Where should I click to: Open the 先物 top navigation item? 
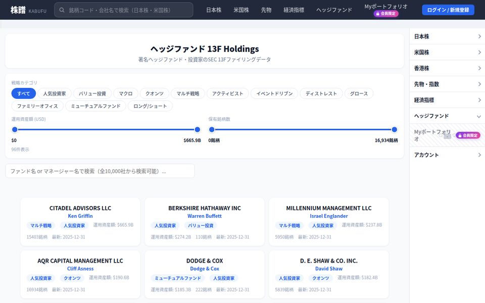(x=266, y=10)
